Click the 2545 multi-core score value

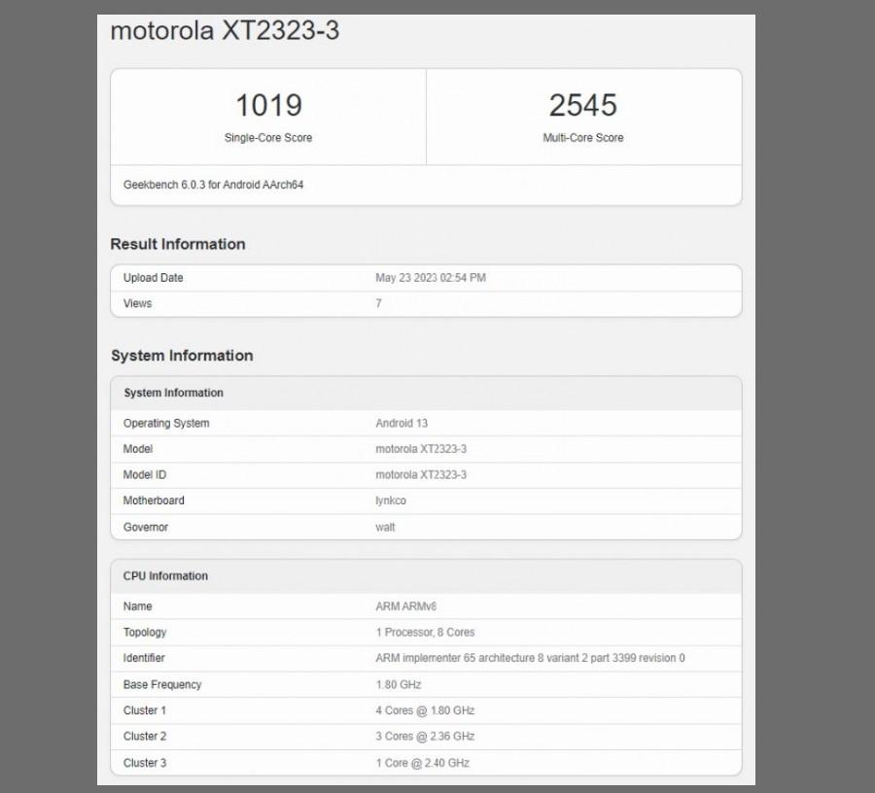pyautogui.click(x=582, y=105)
